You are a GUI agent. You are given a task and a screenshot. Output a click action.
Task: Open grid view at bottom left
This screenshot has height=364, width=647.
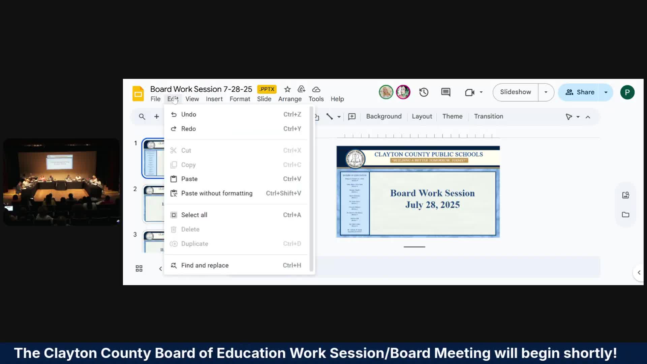(x=139, y=269)
